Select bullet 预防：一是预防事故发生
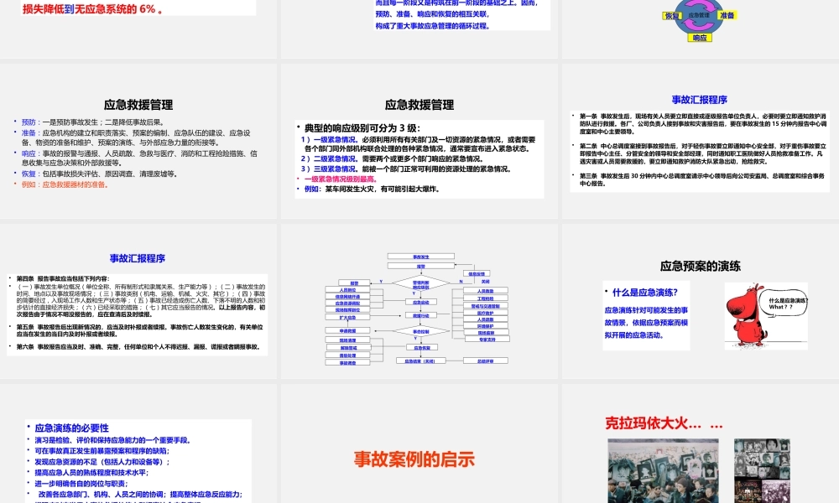Viewport: 839px width, 503px height. 92,122
